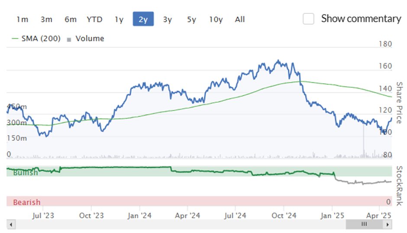Switch chart to 3y range

tap(168, 19)
